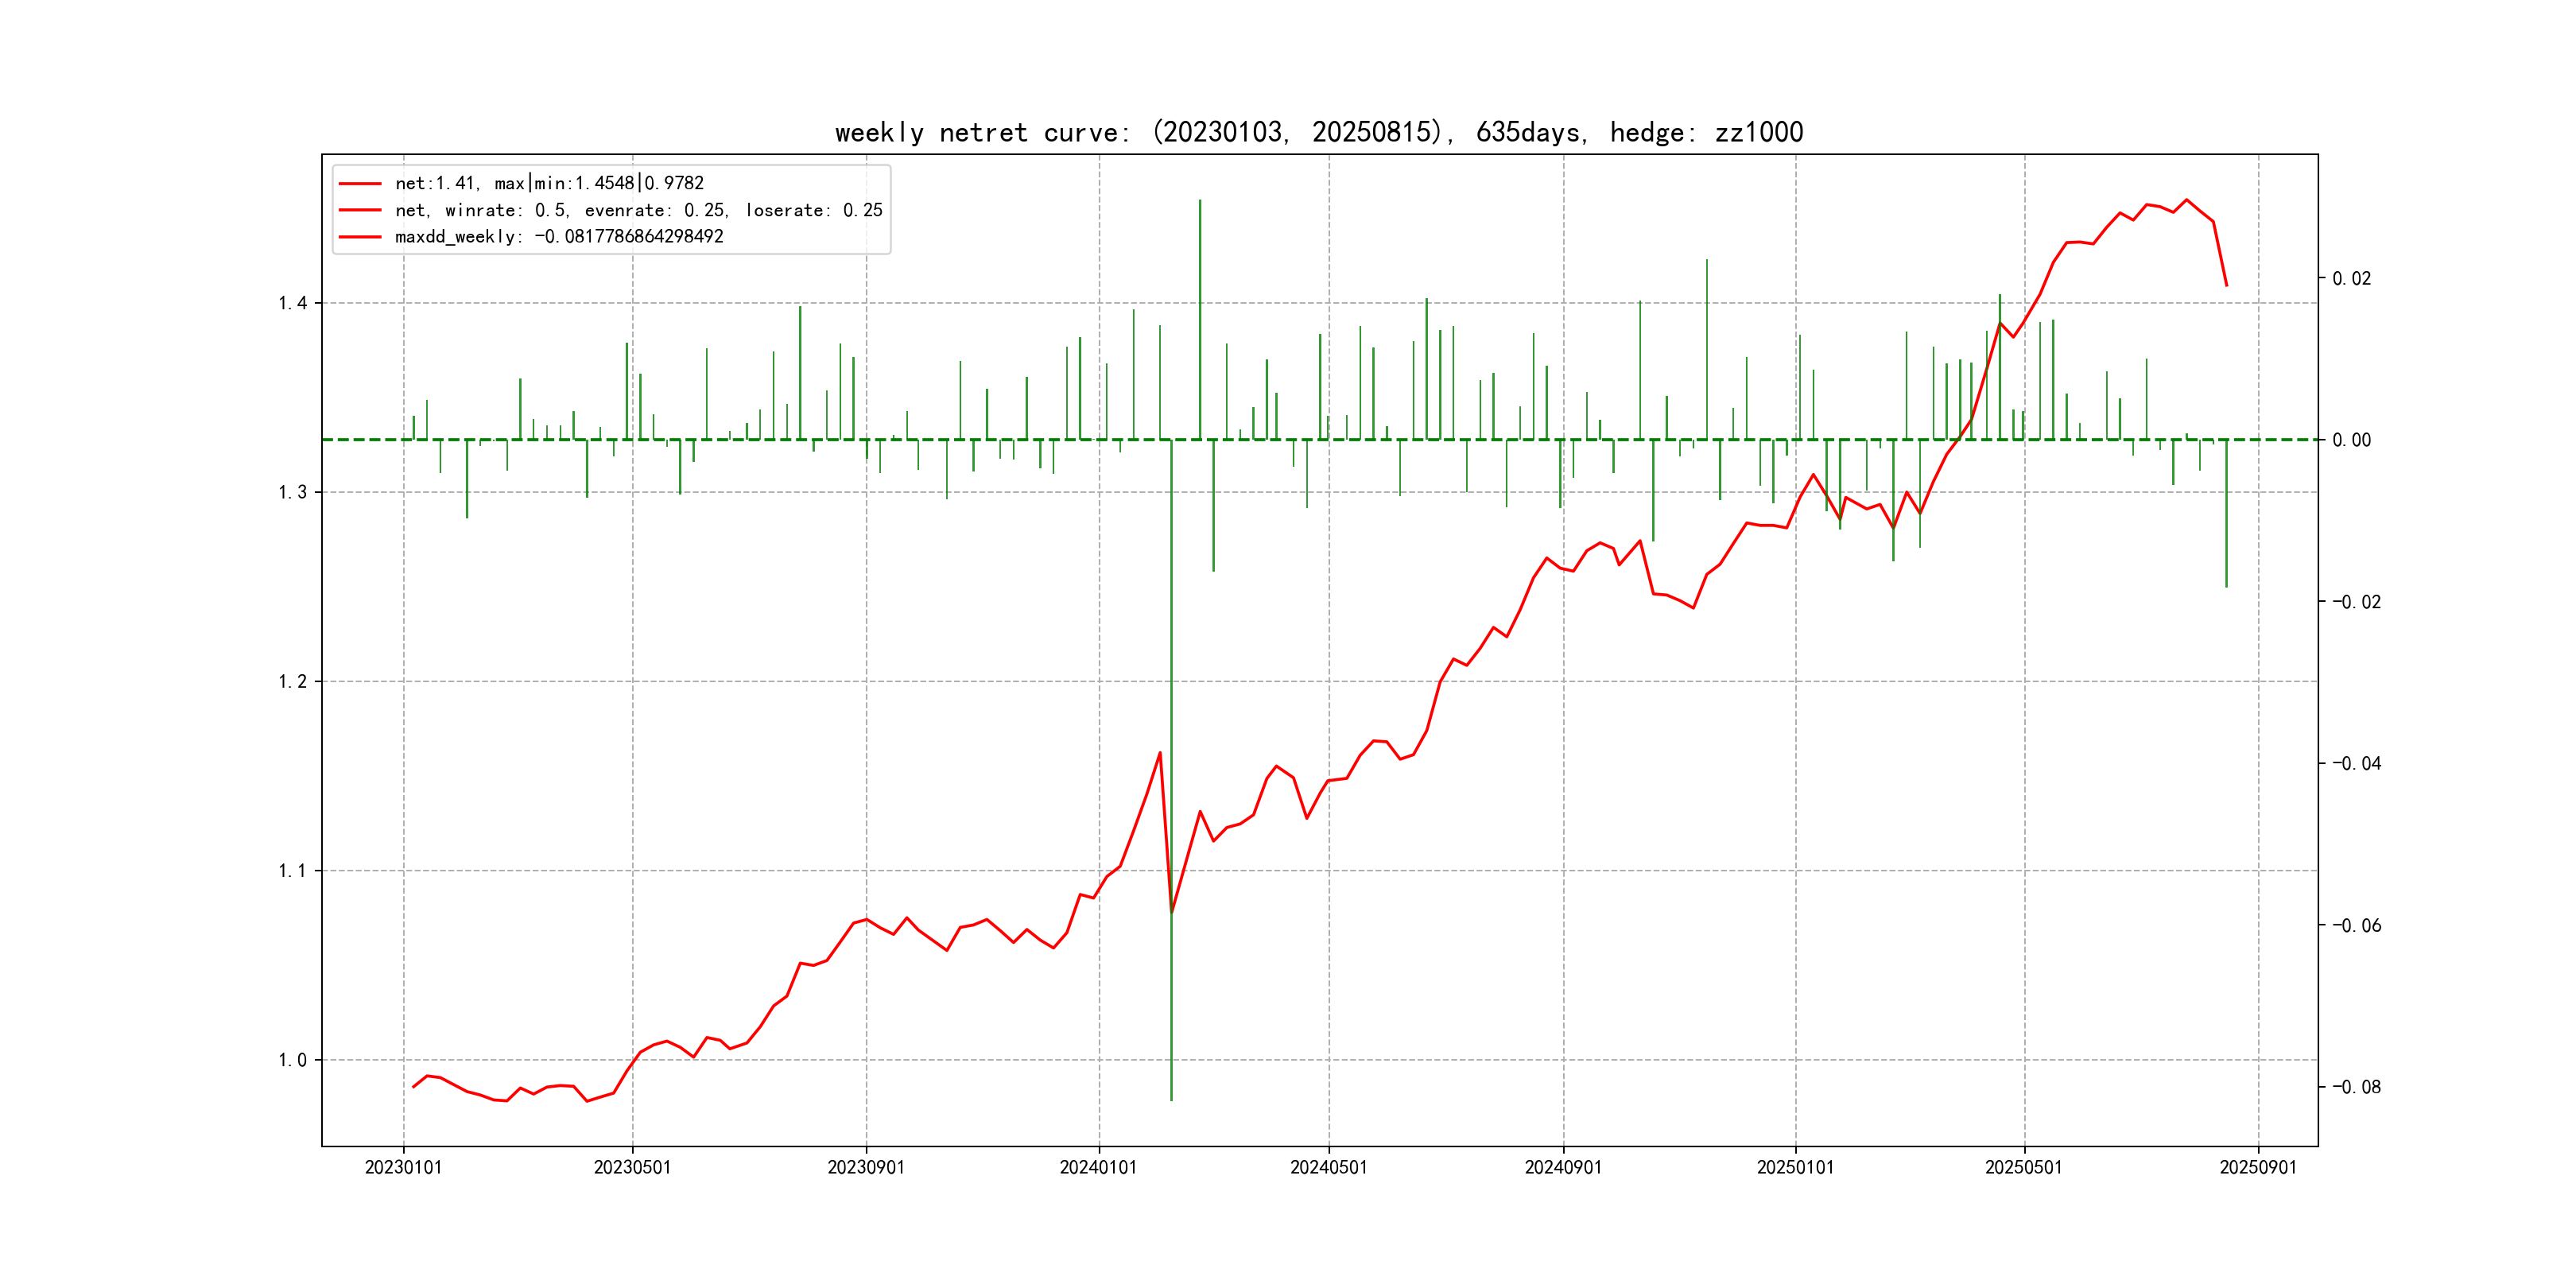
Task: Click the 20240101 x-axis date label
Action: [1098, 1168]
